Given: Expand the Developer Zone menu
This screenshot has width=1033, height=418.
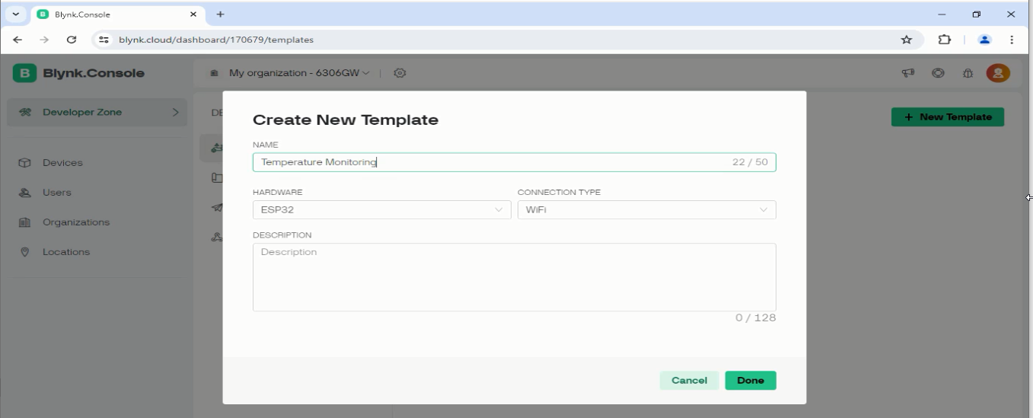Looking at the screenshot, I should [x=97, y=113].
